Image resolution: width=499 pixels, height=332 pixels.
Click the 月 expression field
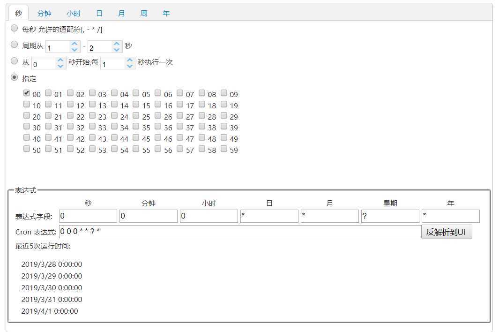coord(330,216)
